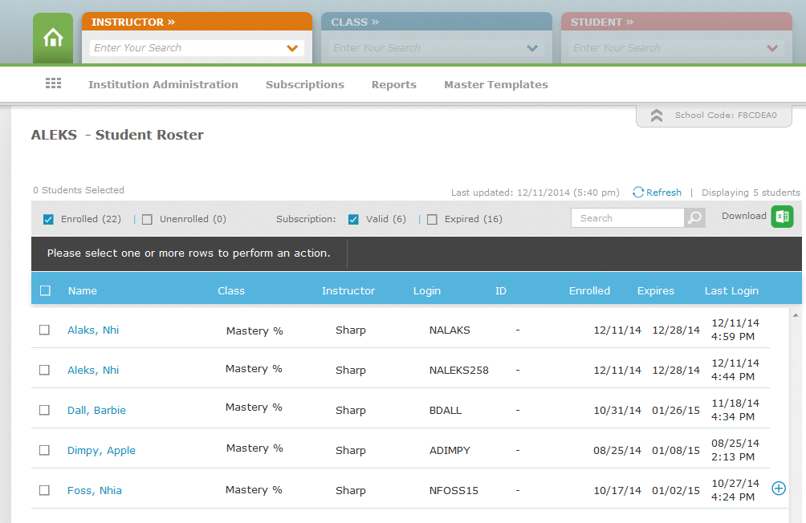Click enrolled date 08/25/14

point(617,450)
